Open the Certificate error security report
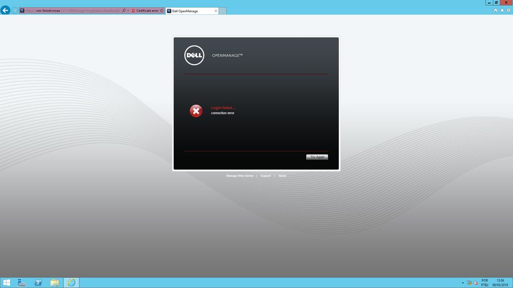The height and width of the screenshot is (288, 513). (145, 10)
